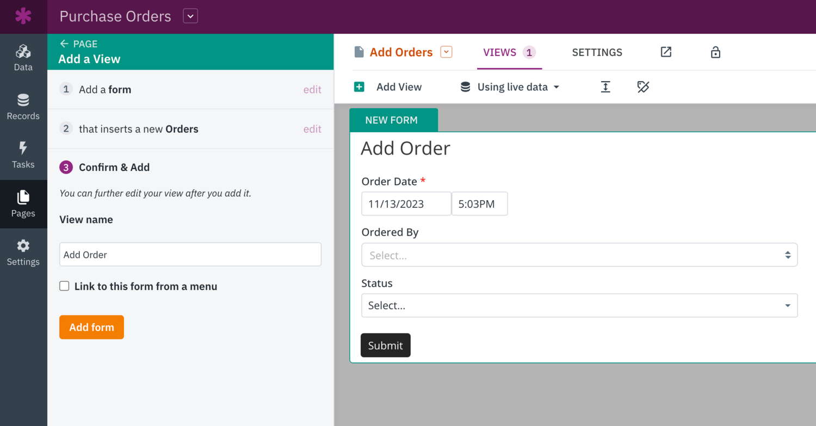The height and width of the screenshot is (426, 816).
Task: Click the Knack asterisk logo
Action: pos(23,16)
